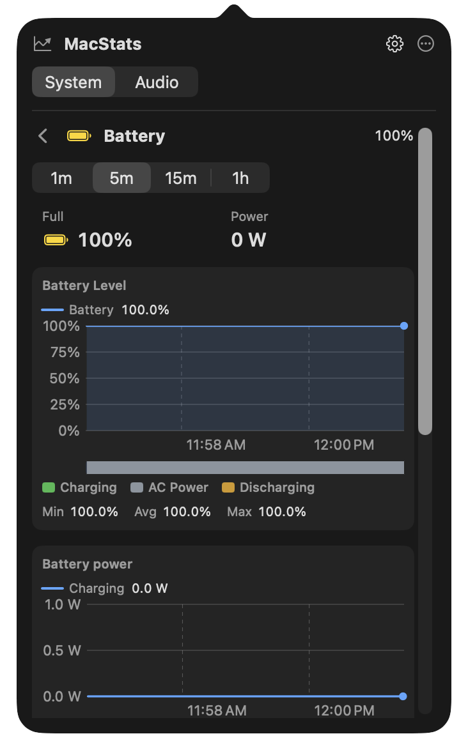Click the Battery section title

(134, 136)
